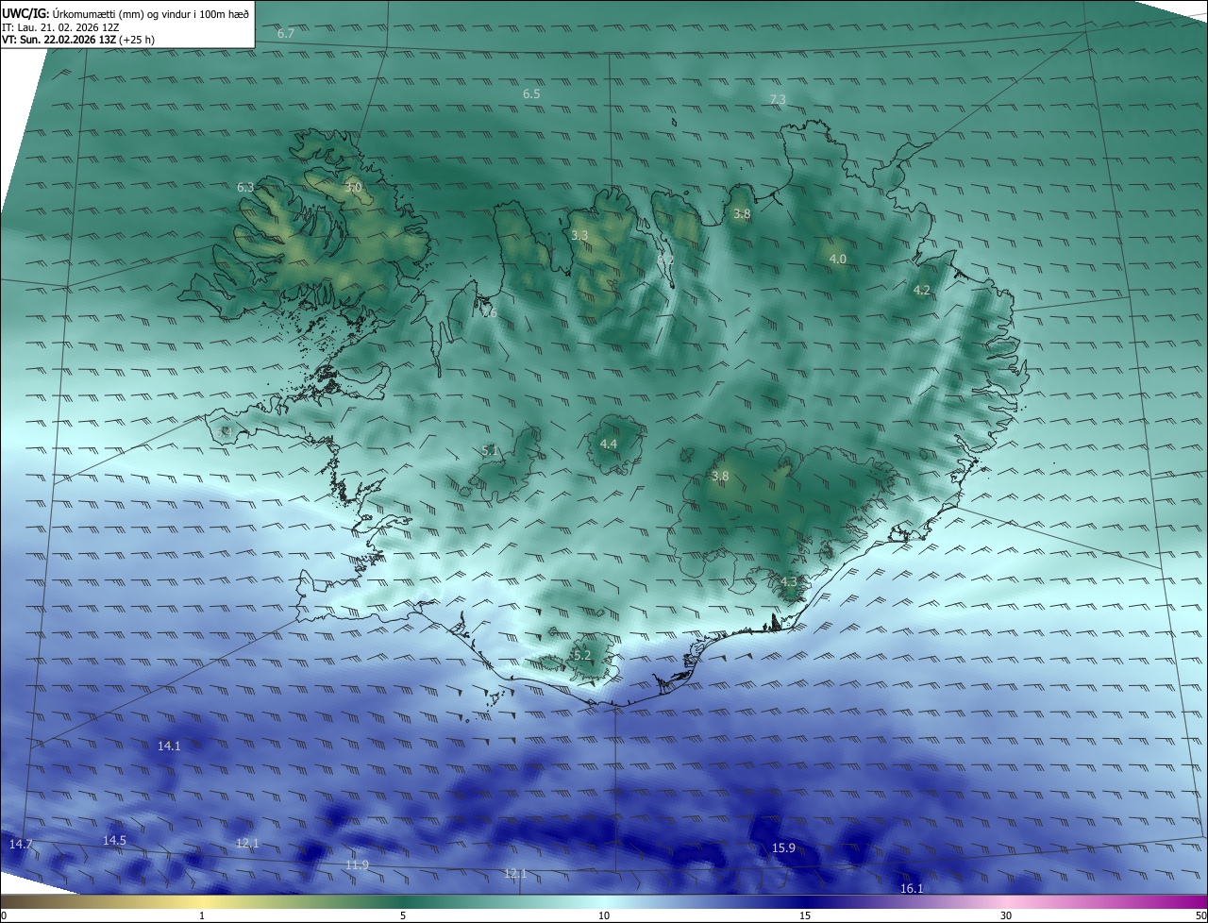
Task: Click the "1" label on the colour scale
Action: 202,915
